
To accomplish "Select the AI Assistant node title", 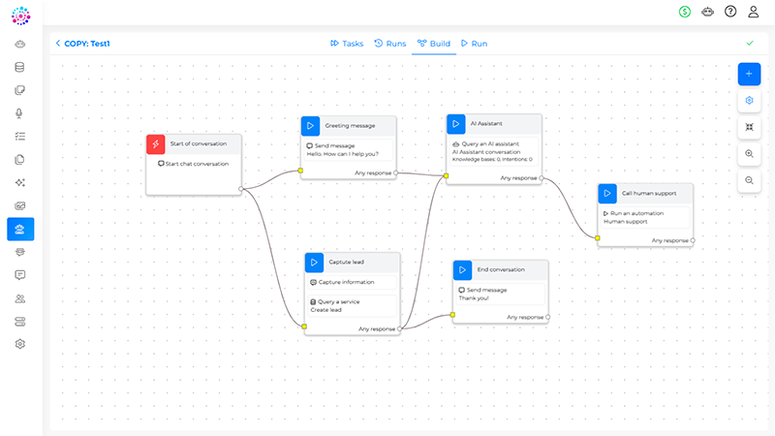I will coord(486,124).
